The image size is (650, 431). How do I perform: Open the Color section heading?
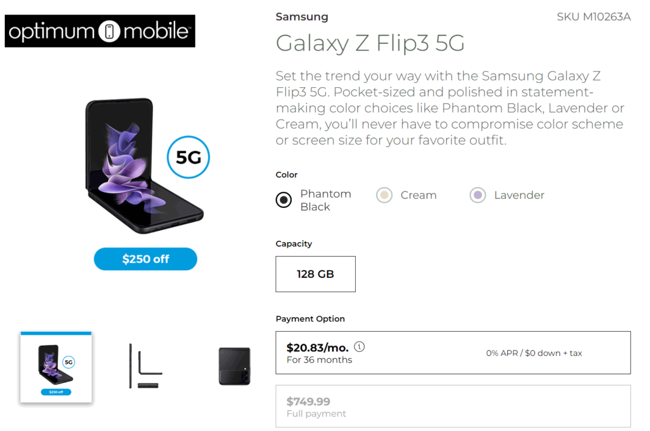click(x=286, y=174)
